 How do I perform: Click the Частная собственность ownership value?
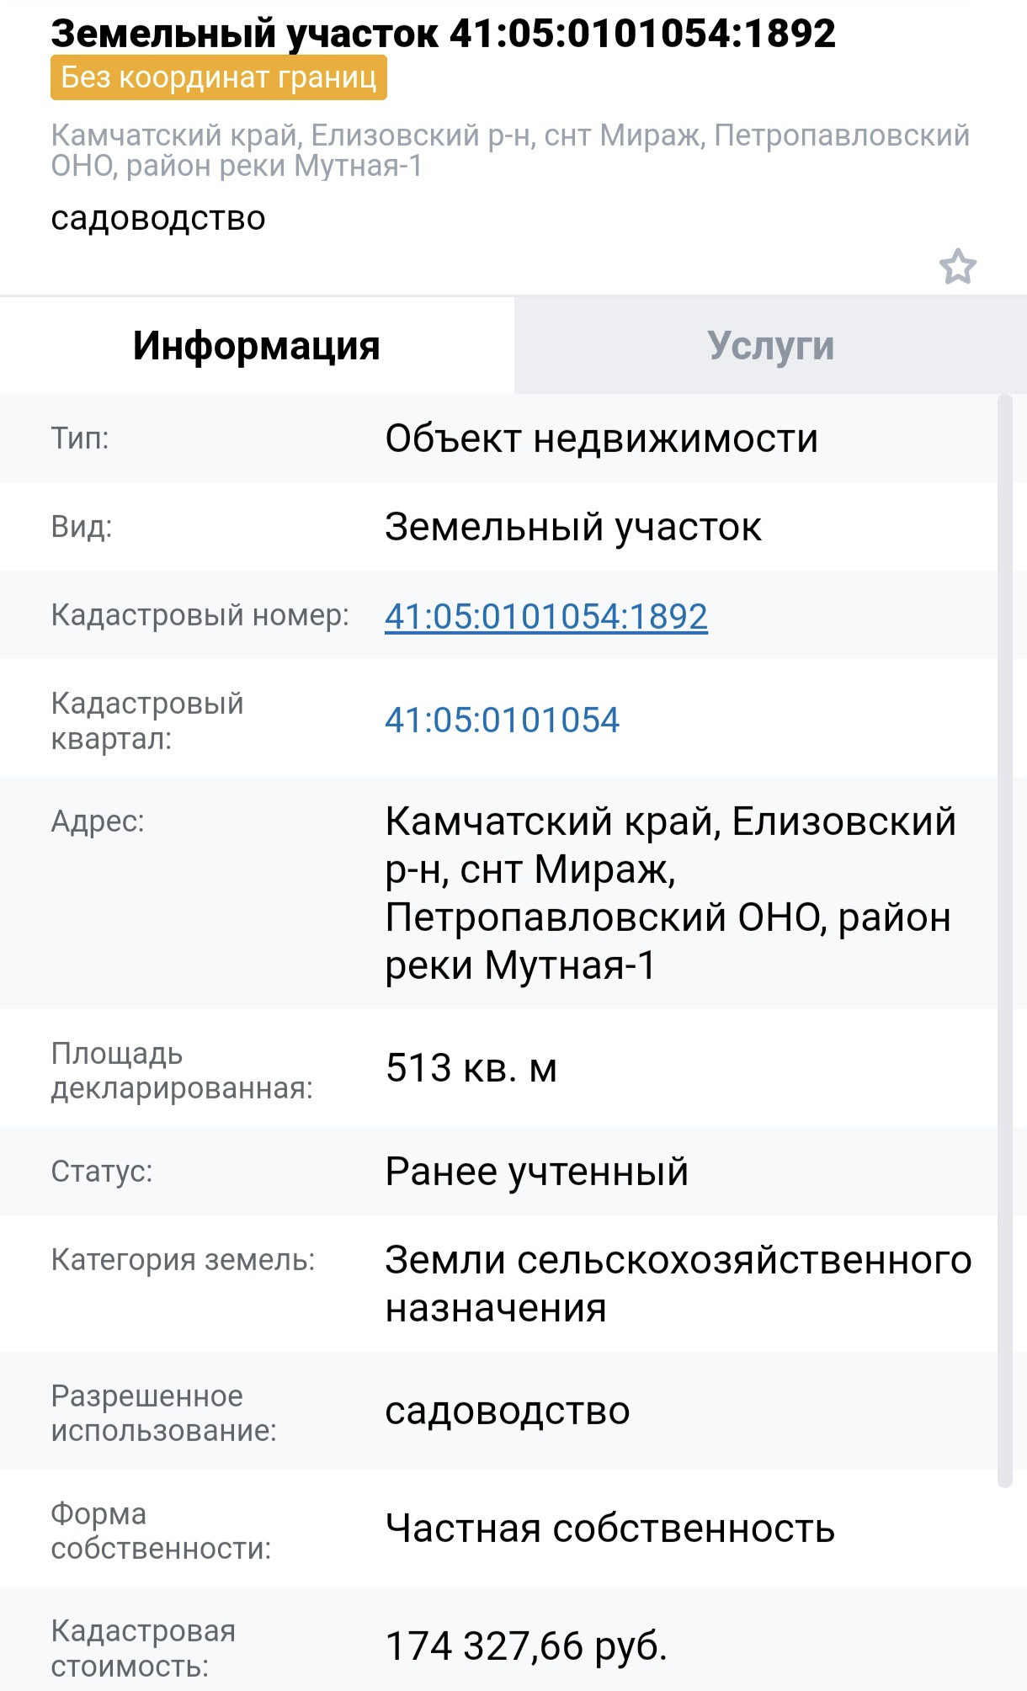[609, 1529]
